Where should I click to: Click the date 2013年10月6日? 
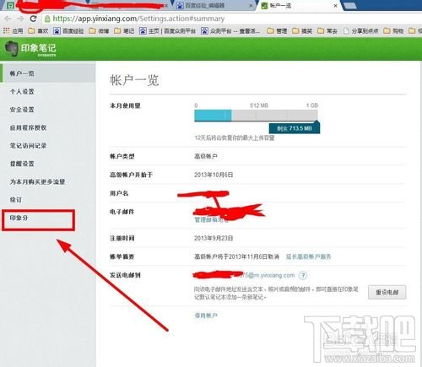tap(214, 175)
